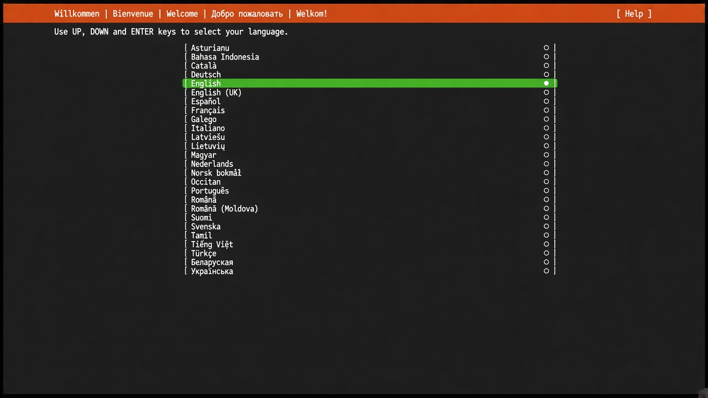Choose Tiếng Việt language
The width and height of the screenshot is (708, 398).
pos(369,244)
